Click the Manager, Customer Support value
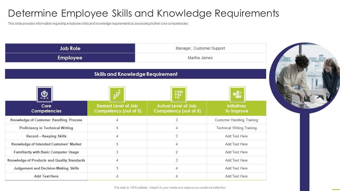Viewport: 340px width, 191px height. pos(200,48)
